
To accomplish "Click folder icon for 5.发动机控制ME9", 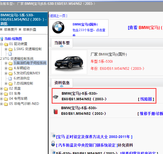I will [x=10, y=73].
